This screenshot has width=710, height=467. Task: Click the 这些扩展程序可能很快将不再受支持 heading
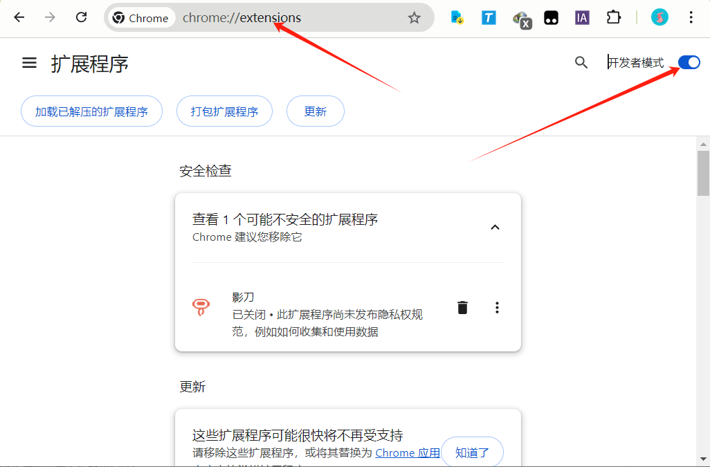[x=298, y=435]
